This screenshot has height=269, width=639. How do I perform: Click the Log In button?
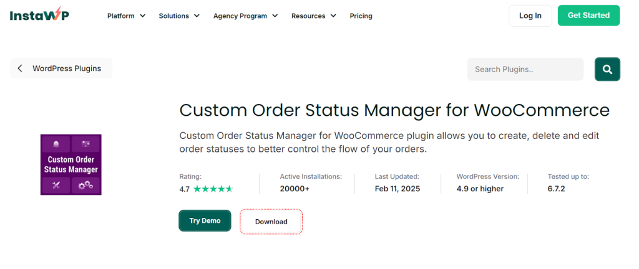(x=530, y=16)
